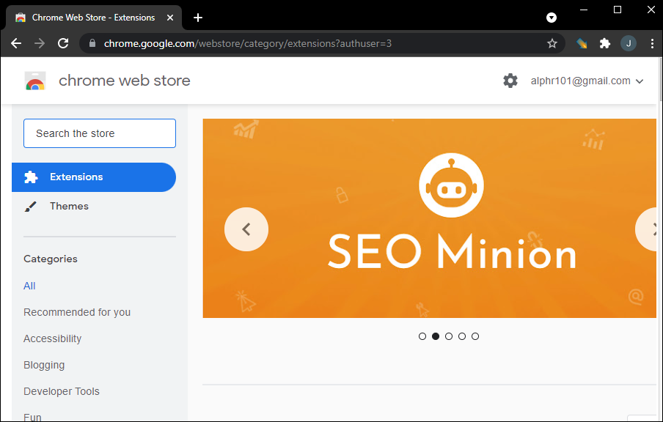Screen dimensions: 663x422
Task: View site info via padlock icon
Action: [x=92, y=43]
